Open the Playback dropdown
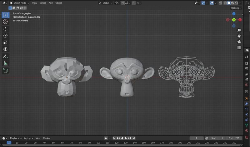Viewport: 250px width, 147px height. pos(16,138)
